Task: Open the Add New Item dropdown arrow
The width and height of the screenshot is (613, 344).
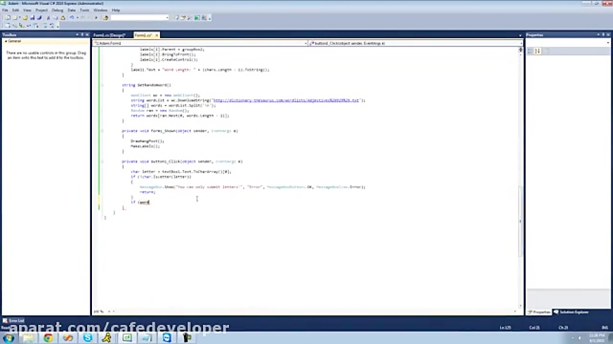Action: tap(20, 18)
